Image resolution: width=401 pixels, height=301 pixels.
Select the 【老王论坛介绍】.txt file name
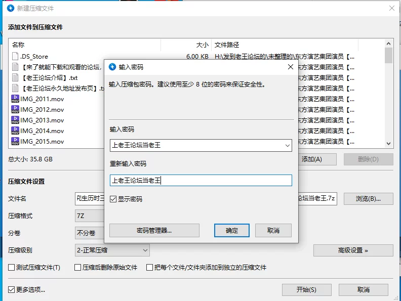click(x=49, y=78)
